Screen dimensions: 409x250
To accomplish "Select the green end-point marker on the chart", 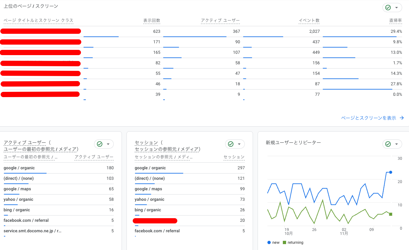I will click(390, 214).
